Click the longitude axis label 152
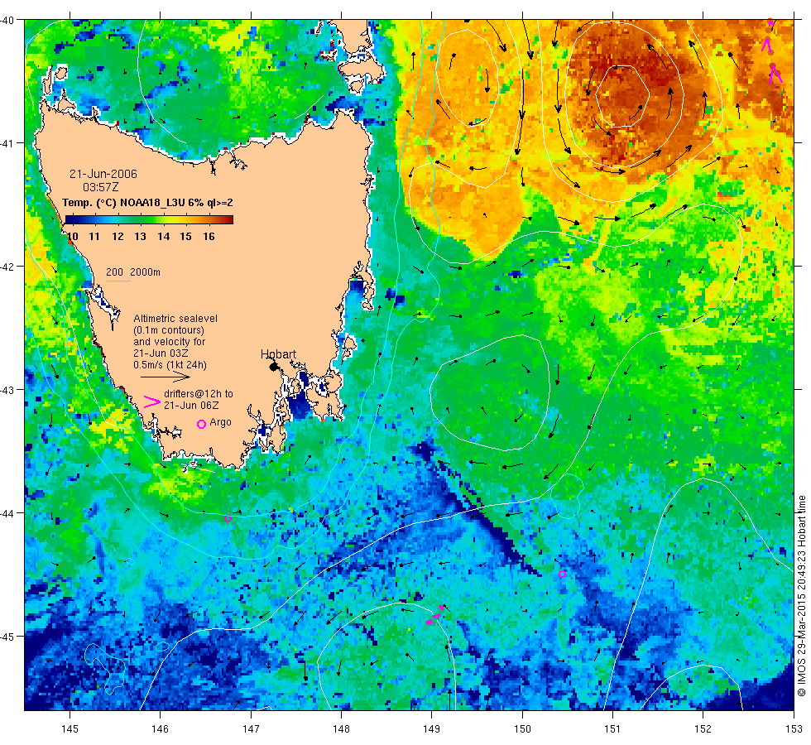Viewport: 811px width, 745px height. pyautogui.click(x=703, y=729)
